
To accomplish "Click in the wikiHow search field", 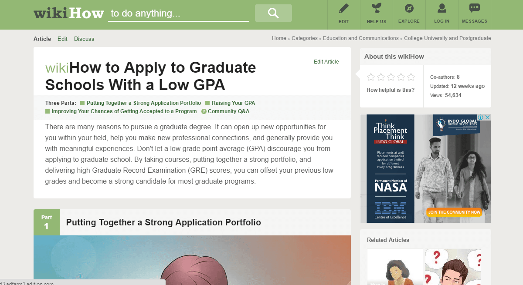I will [179, 13].
